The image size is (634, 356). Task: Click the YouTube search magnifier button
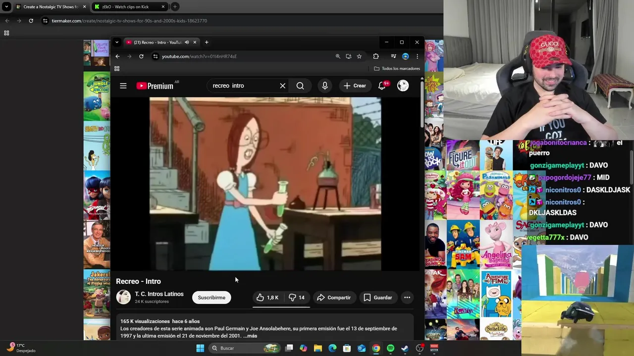pyautogui.click(x=300, y=86)
